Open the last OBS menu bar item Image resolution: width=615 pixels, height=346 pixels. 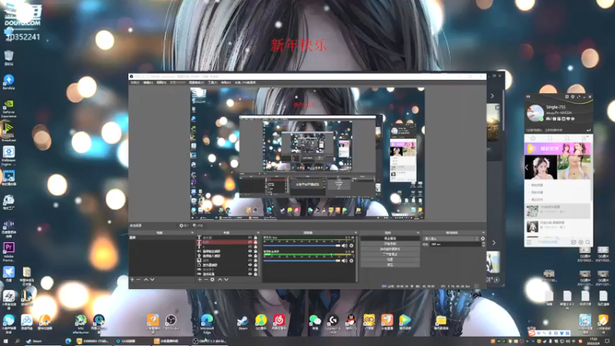click(x=245, y=83)
